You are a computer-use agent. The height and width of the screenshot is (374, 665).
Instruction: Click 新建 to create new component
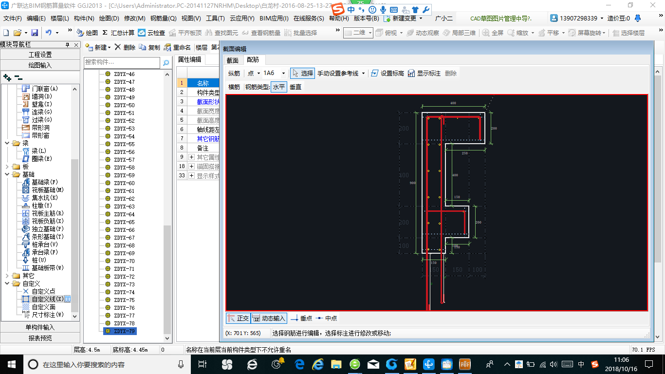tap(98, 47)
